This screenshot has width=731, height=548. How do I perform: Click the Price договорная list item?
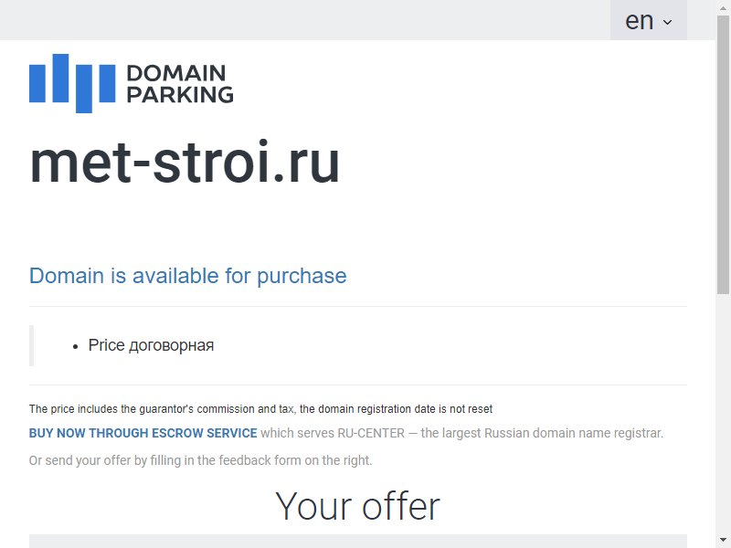point(151,345)
